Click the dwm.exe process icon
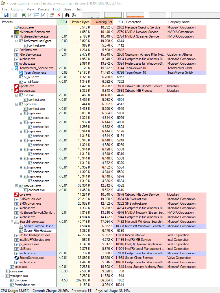 [x=12, y=280]
